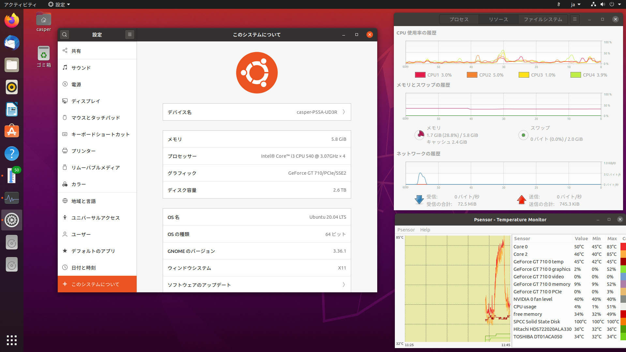Screen dimensions: 626x352
Task: Click the CPU3 yellow color swatch
Action: pyautogui.click(x=524, y=75)
